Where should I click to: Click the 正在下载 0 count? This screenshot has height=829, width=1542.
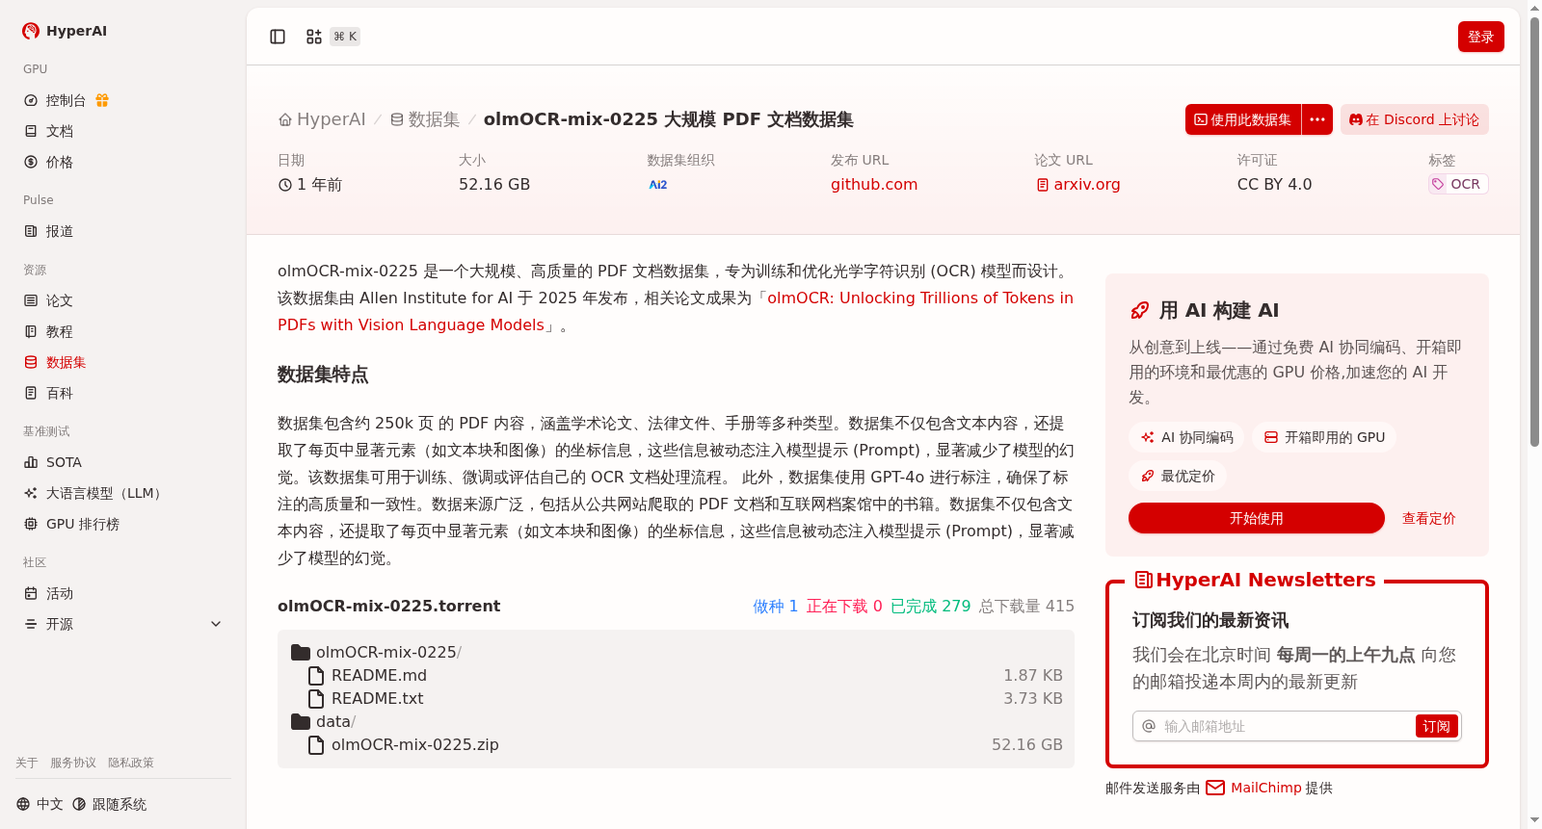(844, 606)
